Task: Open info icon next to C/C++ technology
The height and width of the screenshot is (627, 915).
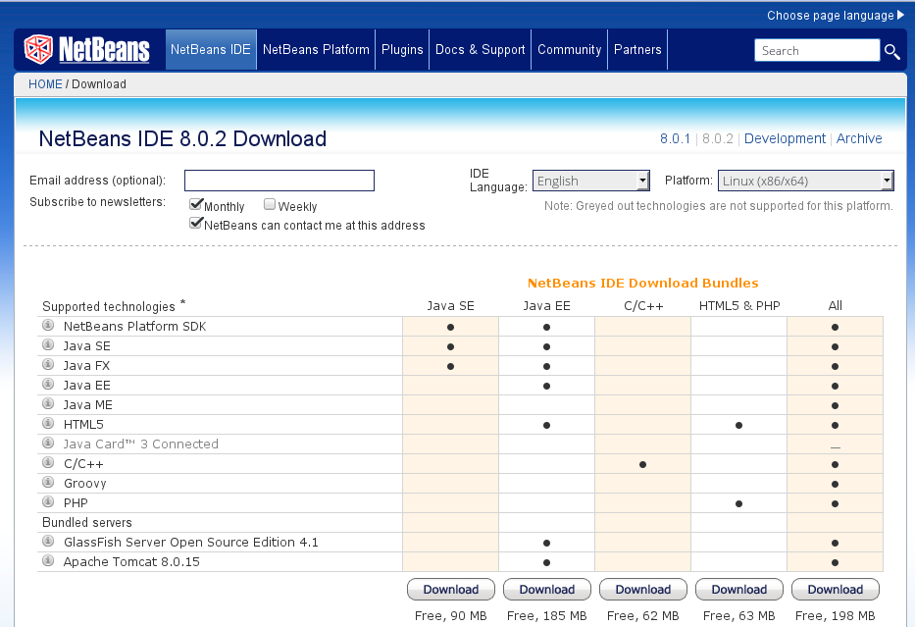Action: 47,463
